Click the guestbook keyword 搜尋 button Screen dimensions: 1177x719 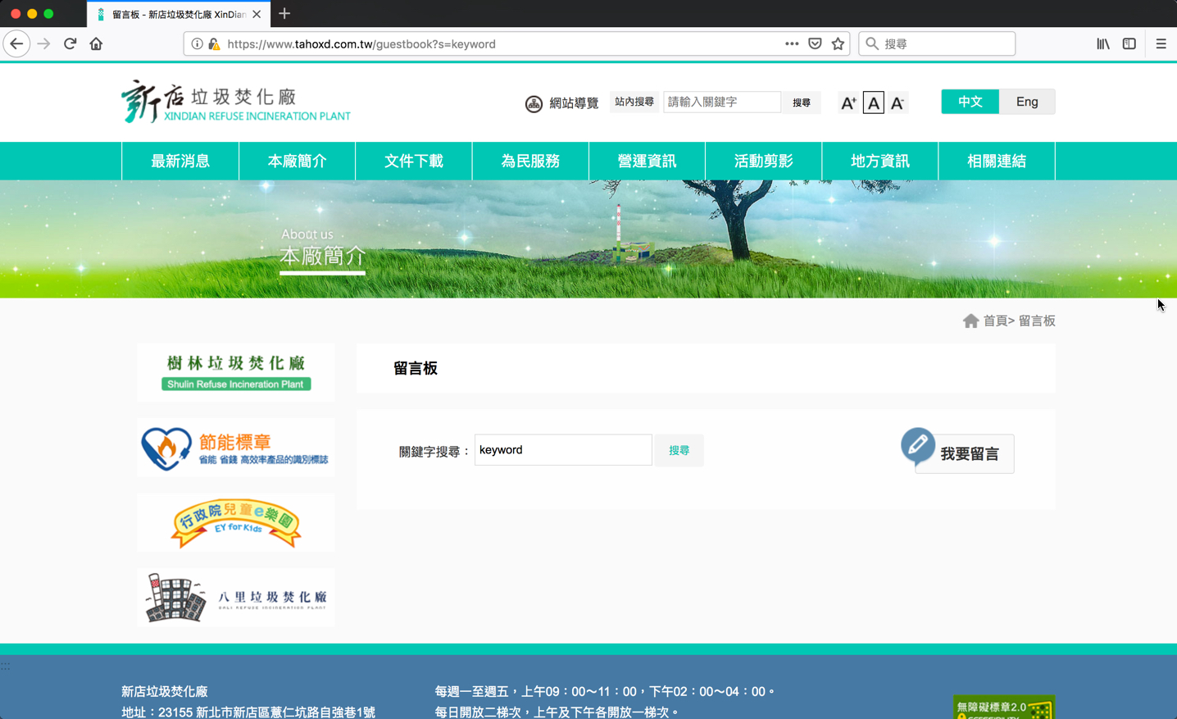679,450
